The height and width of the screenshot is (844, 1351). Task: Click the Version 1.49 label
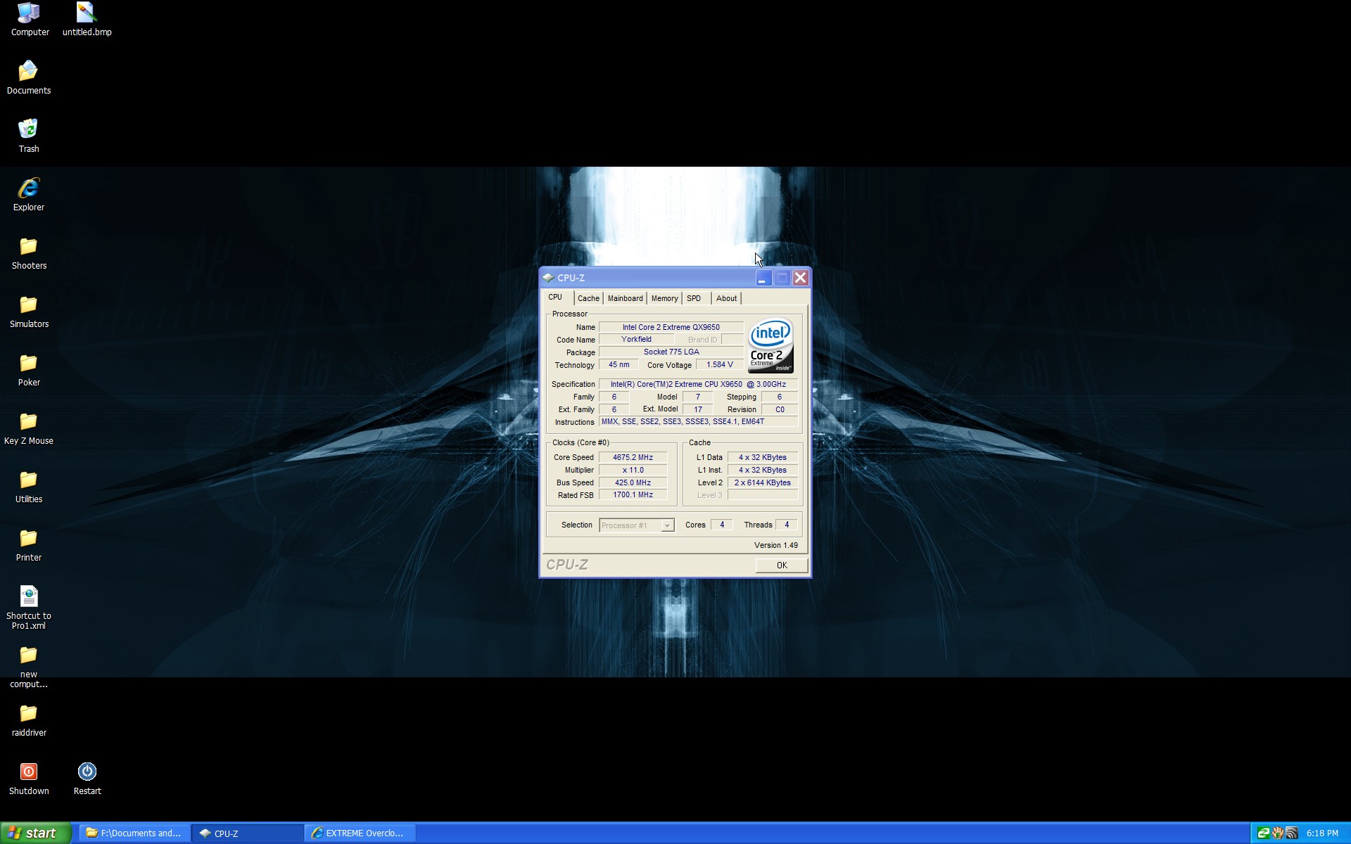775,545
